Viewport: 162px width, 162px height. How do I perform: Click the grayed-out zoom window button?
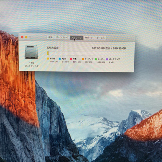[30, 37]
